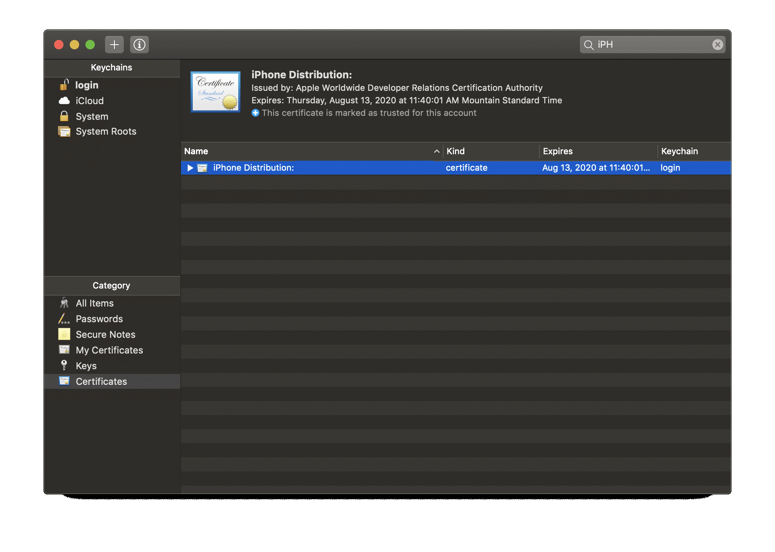The image size is (775, 552).
Task: Click the plus add item button
Action: [114, 45]
